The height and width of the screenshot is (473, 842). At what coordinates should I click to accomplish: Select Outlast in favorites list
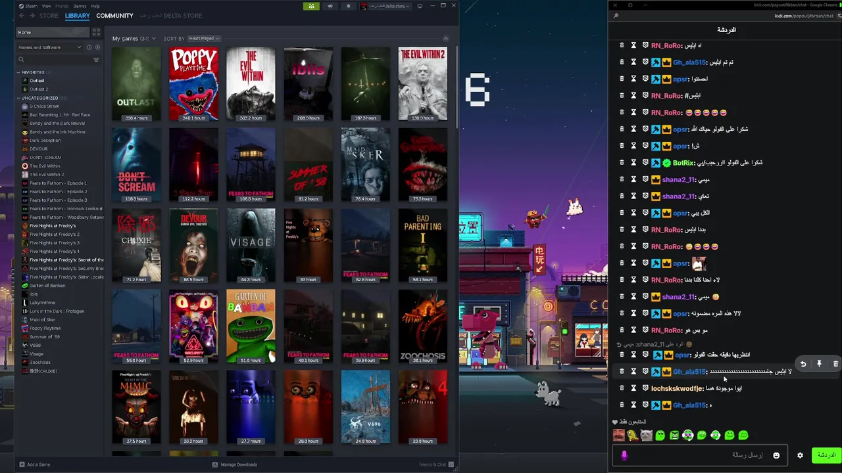(37, 81)
